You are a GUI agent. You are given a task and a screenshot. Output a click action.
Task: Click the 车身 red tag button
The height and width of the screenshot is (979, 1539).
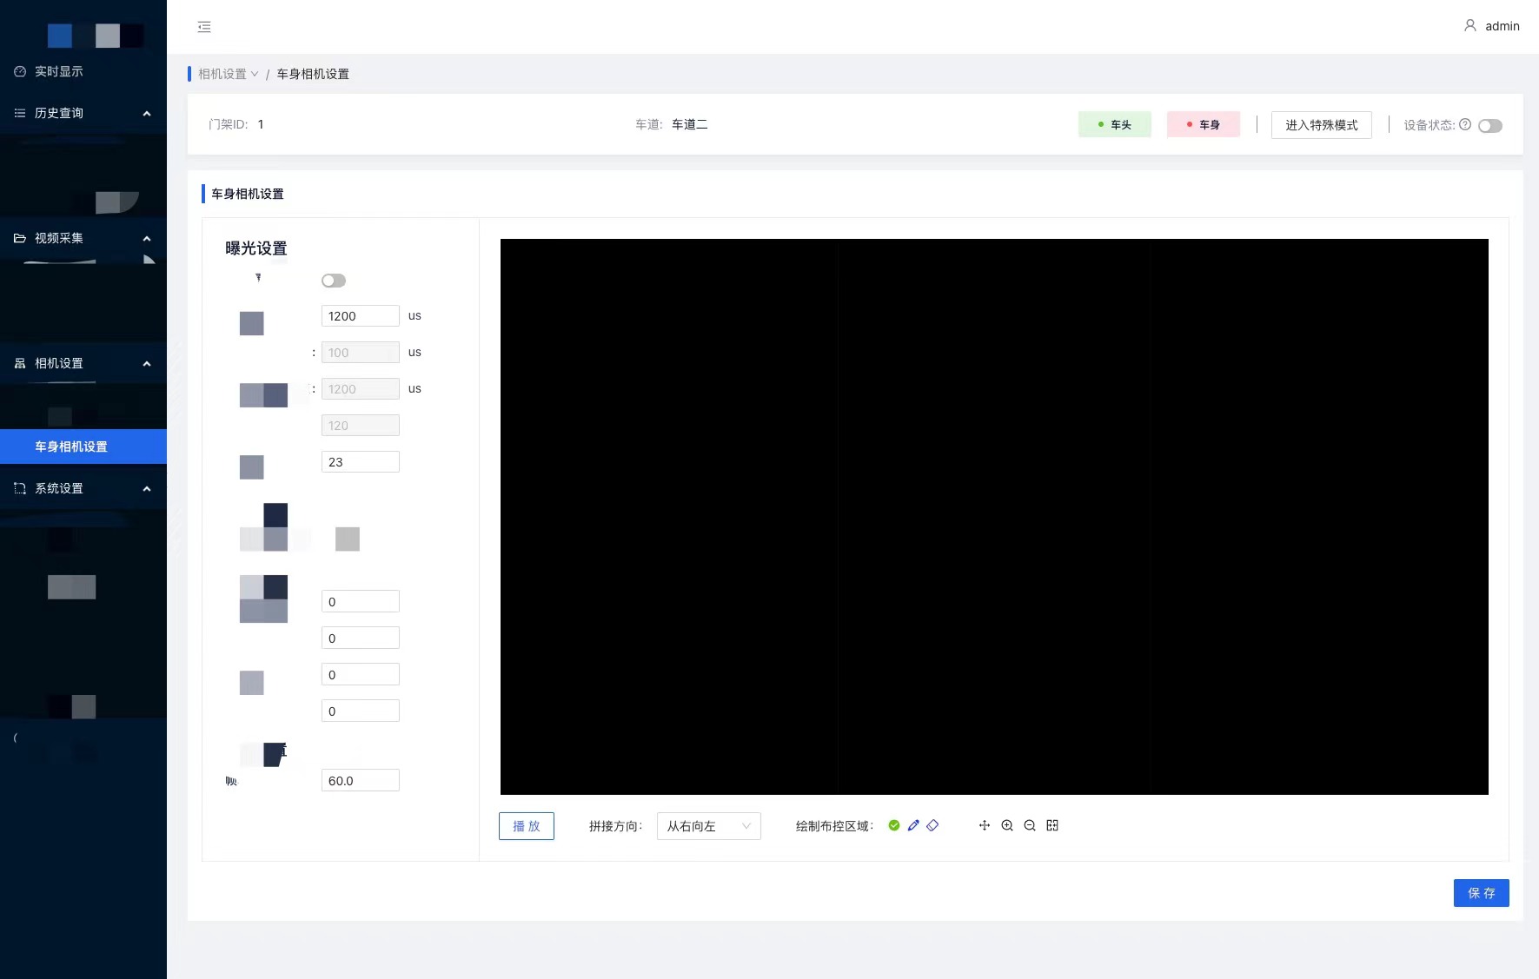coord(1204,124)
